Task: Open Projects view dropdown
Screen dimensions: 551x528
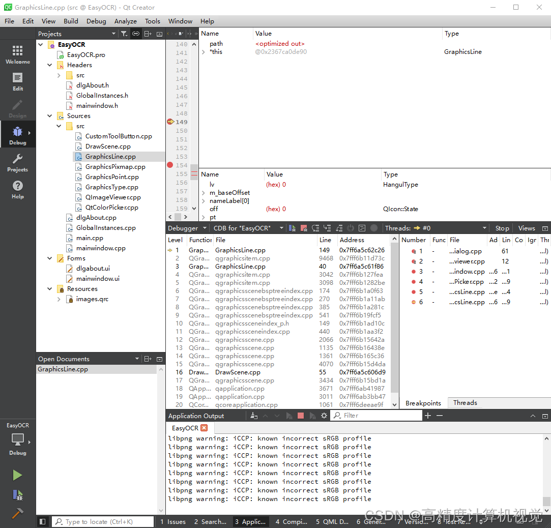Action: coord(113,34)
